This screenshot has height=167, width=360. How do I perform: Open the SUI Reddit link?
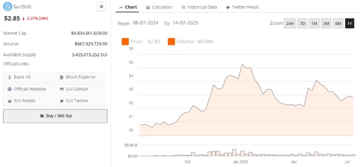(28, 101)
